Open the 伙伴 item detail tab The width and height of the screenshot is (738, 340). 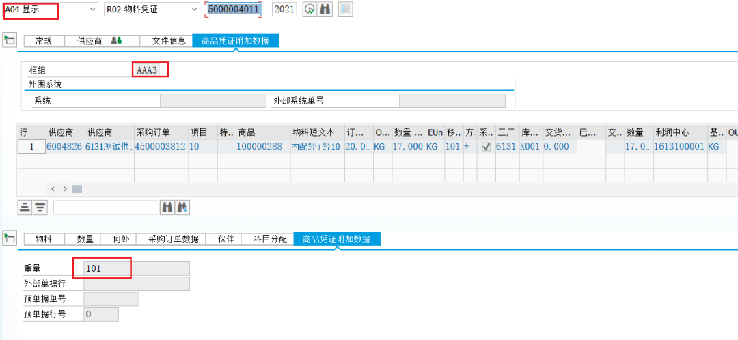pos(223,239)
